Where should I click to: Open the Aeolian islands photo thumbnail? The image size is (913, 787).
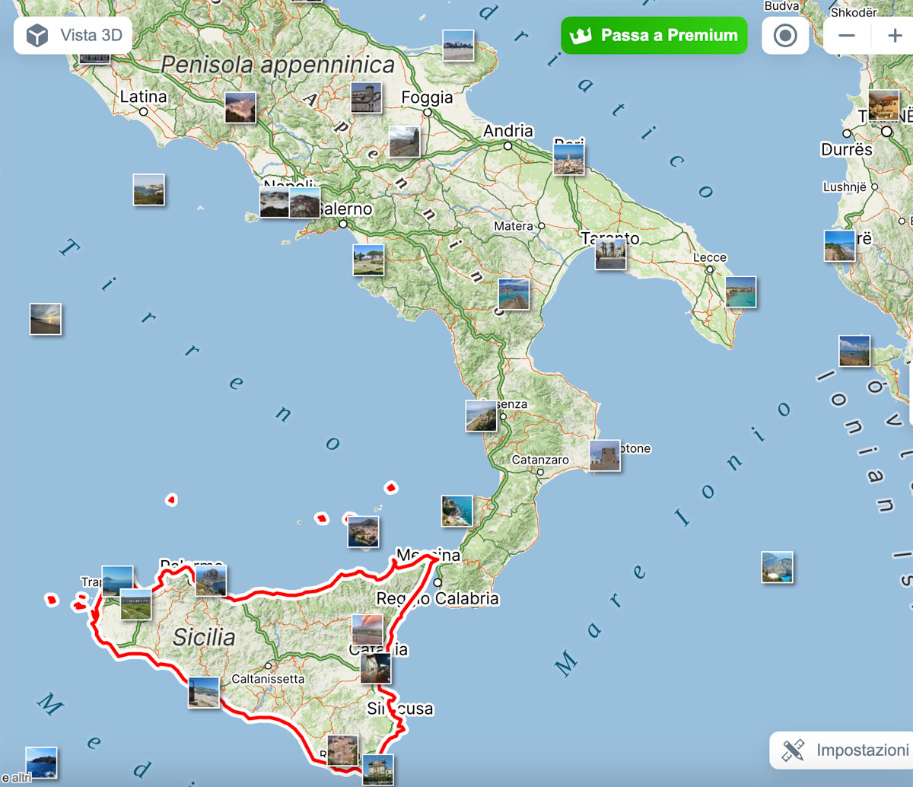coord(363,532)
